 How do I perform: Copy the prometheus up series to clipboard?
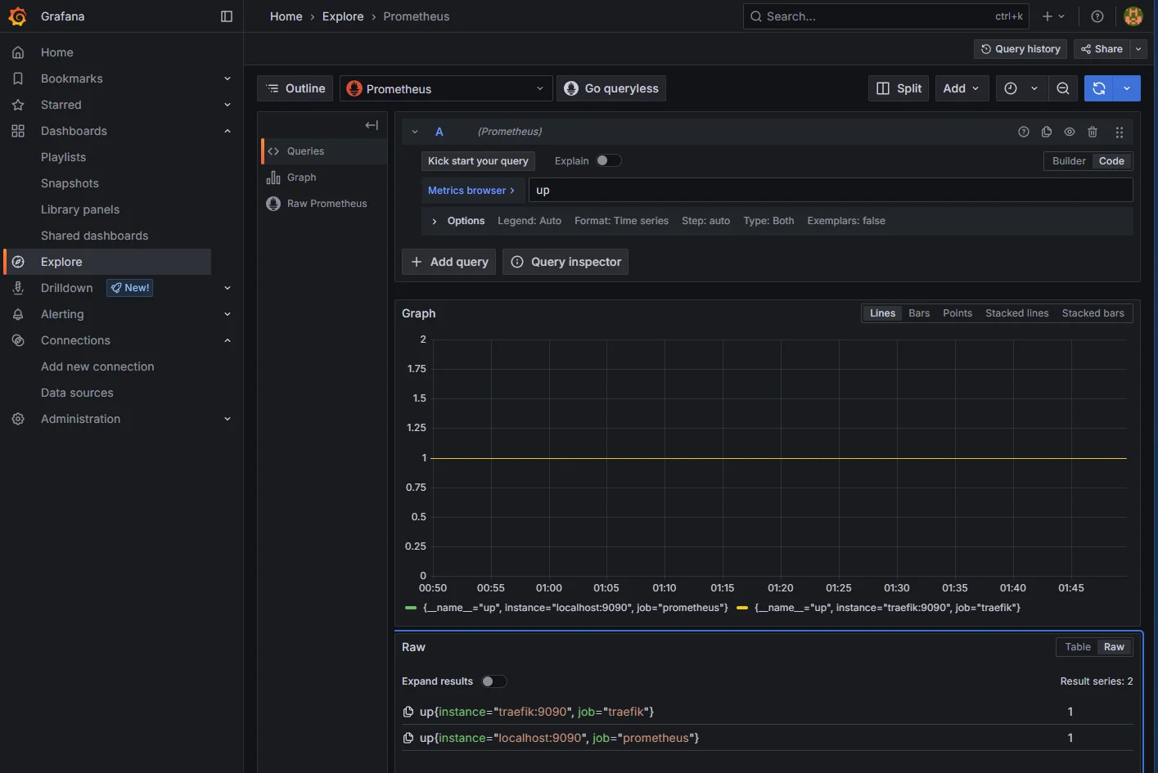[x=408, y=738]
